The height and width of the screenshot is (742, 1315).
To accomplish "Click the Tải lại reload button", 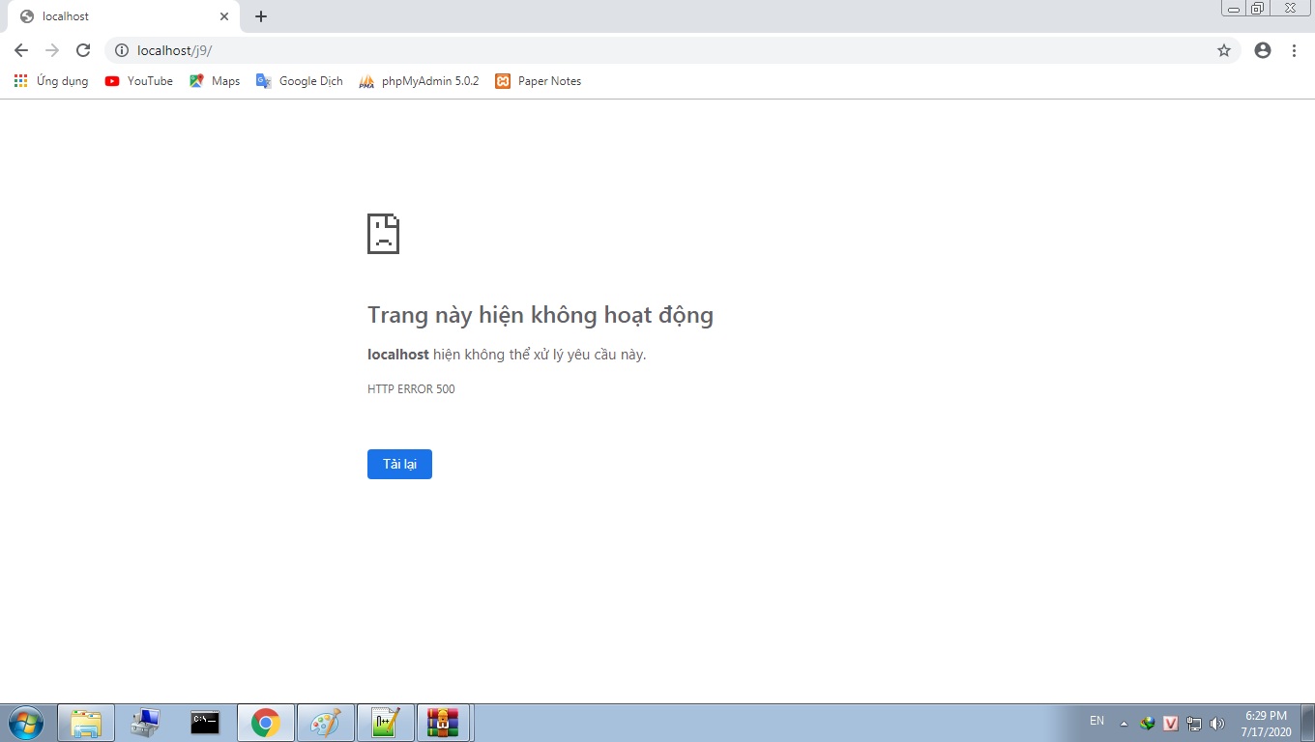I will tap(399, 464).
